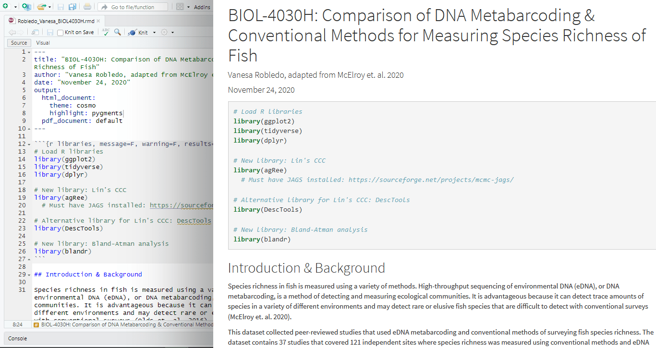The height and width of the screenshot is (348, 656).
Task: Navigate back using the back arrow icon
Action: tap(12, 32)
